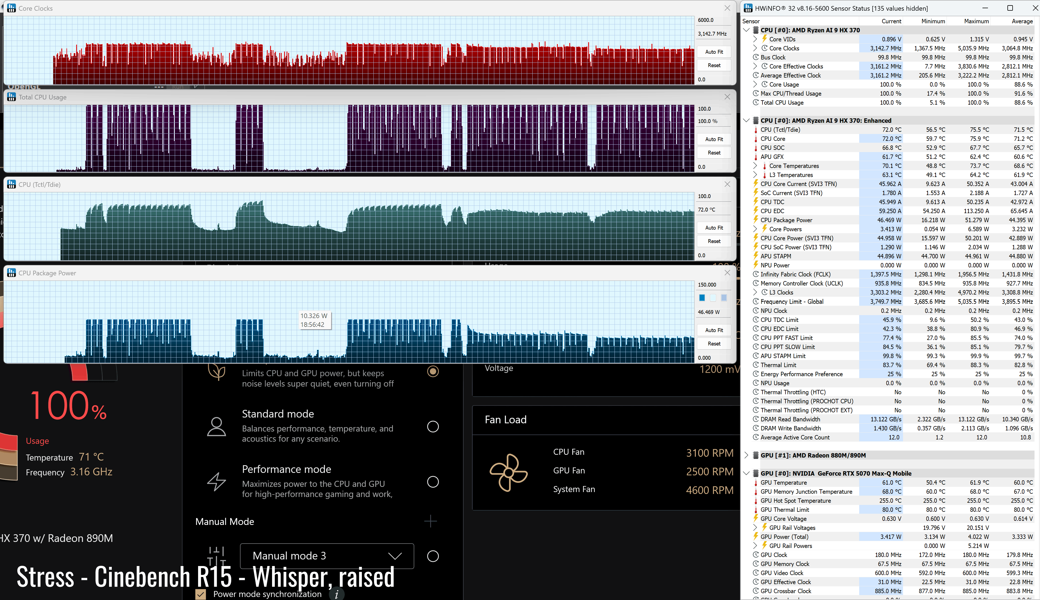The width and height of the screenshot is (1040, 600).
Task: Click the lightning icon for GPU Power (Total) row
Action: click(x=756, y=536)
